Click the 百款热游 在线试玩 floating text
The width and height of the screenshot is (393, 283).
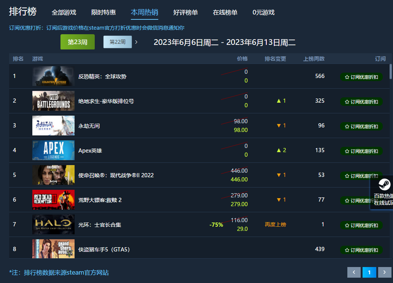[383, 199]
